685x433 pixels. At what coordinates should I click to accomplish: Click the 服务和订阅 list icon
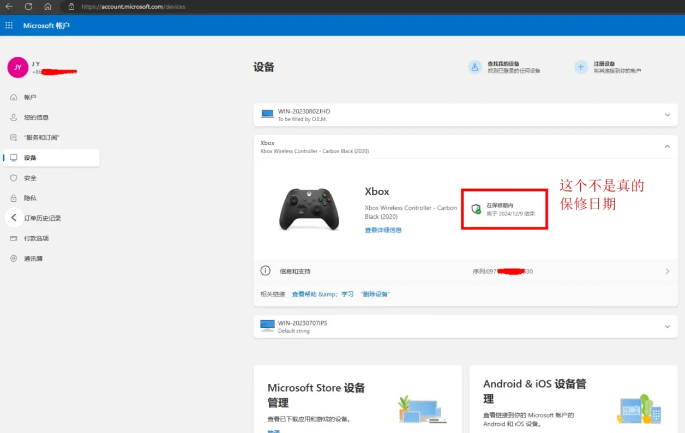point(14,137)
